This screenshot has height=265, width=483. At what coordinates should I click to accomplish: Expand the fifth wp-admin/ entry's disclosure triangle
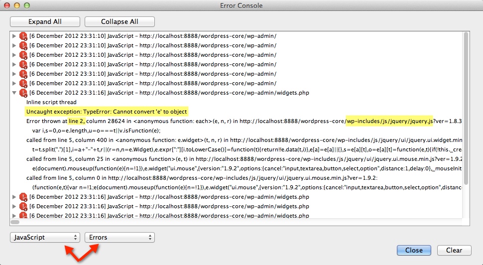(x=14, y=74)
